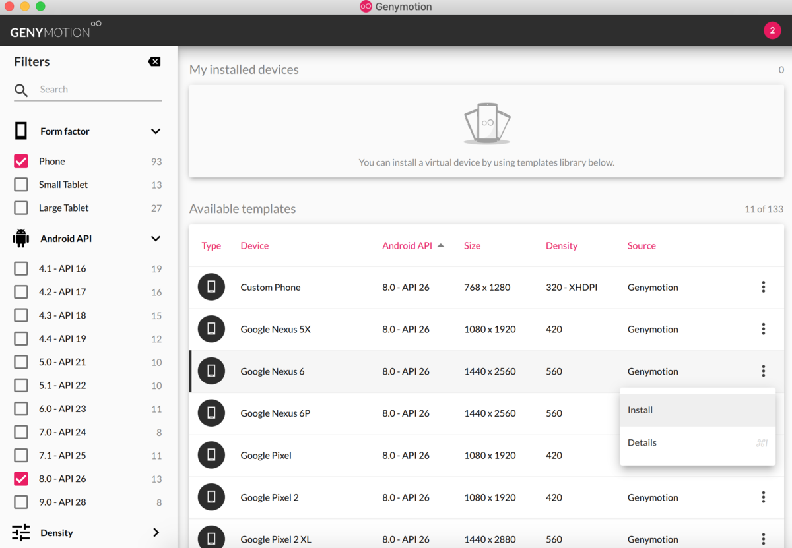Click the Form factor phone icon
This screenshot has height=548, width=792.
pos(21,131)
